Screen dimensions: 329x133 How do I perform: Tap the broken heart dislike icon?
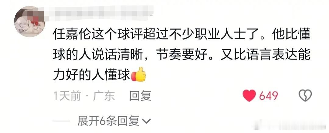pos(305,96)
